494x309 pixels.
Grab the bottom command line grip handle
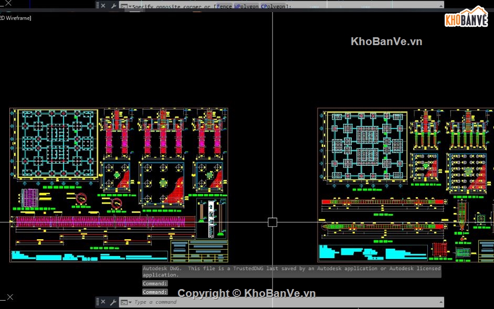[97, 302]
